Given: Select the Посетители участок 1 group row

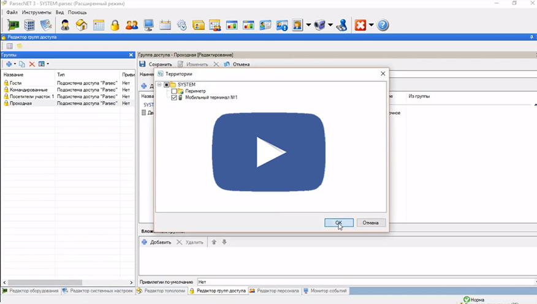Looking at the screenshot, I should click(x=68, y=97).
